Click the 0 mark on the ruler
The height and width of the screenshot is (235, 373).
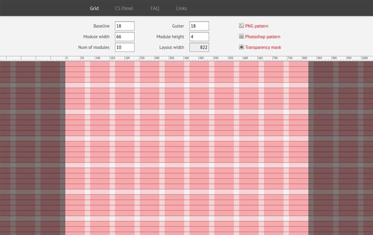(66, 57)
